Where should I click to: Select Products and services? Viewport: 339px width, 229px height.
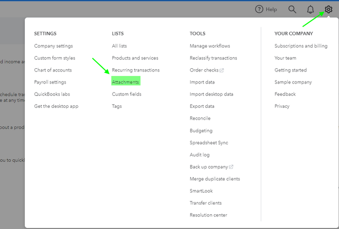pos(135,58)
